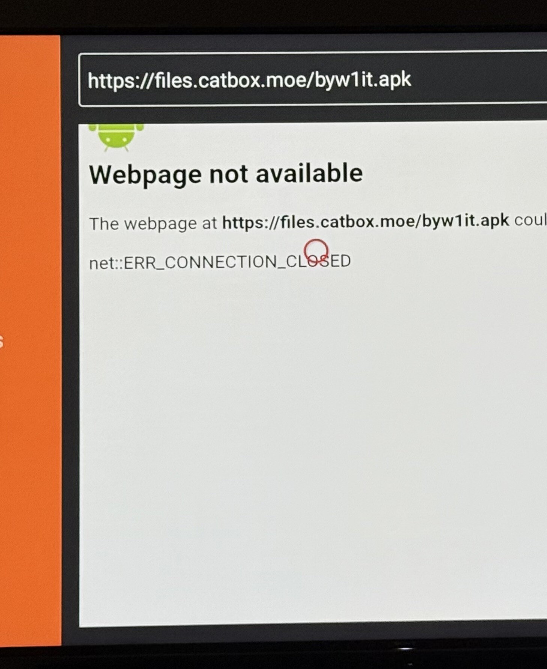Click the "The webpage at" text
Image resolution: width=547 pixels, height=669 pixels.
click(x=153, y=224)
